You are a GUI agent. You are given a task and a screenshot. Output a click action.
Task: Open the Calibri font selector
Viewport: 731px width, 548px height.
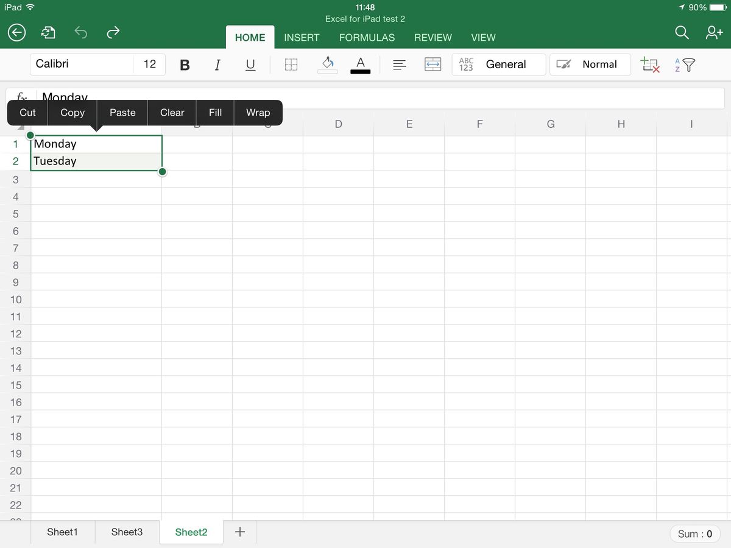(x=82, y=63)
